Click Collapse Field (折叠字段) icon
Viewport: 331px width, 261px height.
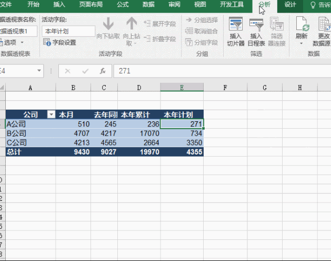[147, 38]
